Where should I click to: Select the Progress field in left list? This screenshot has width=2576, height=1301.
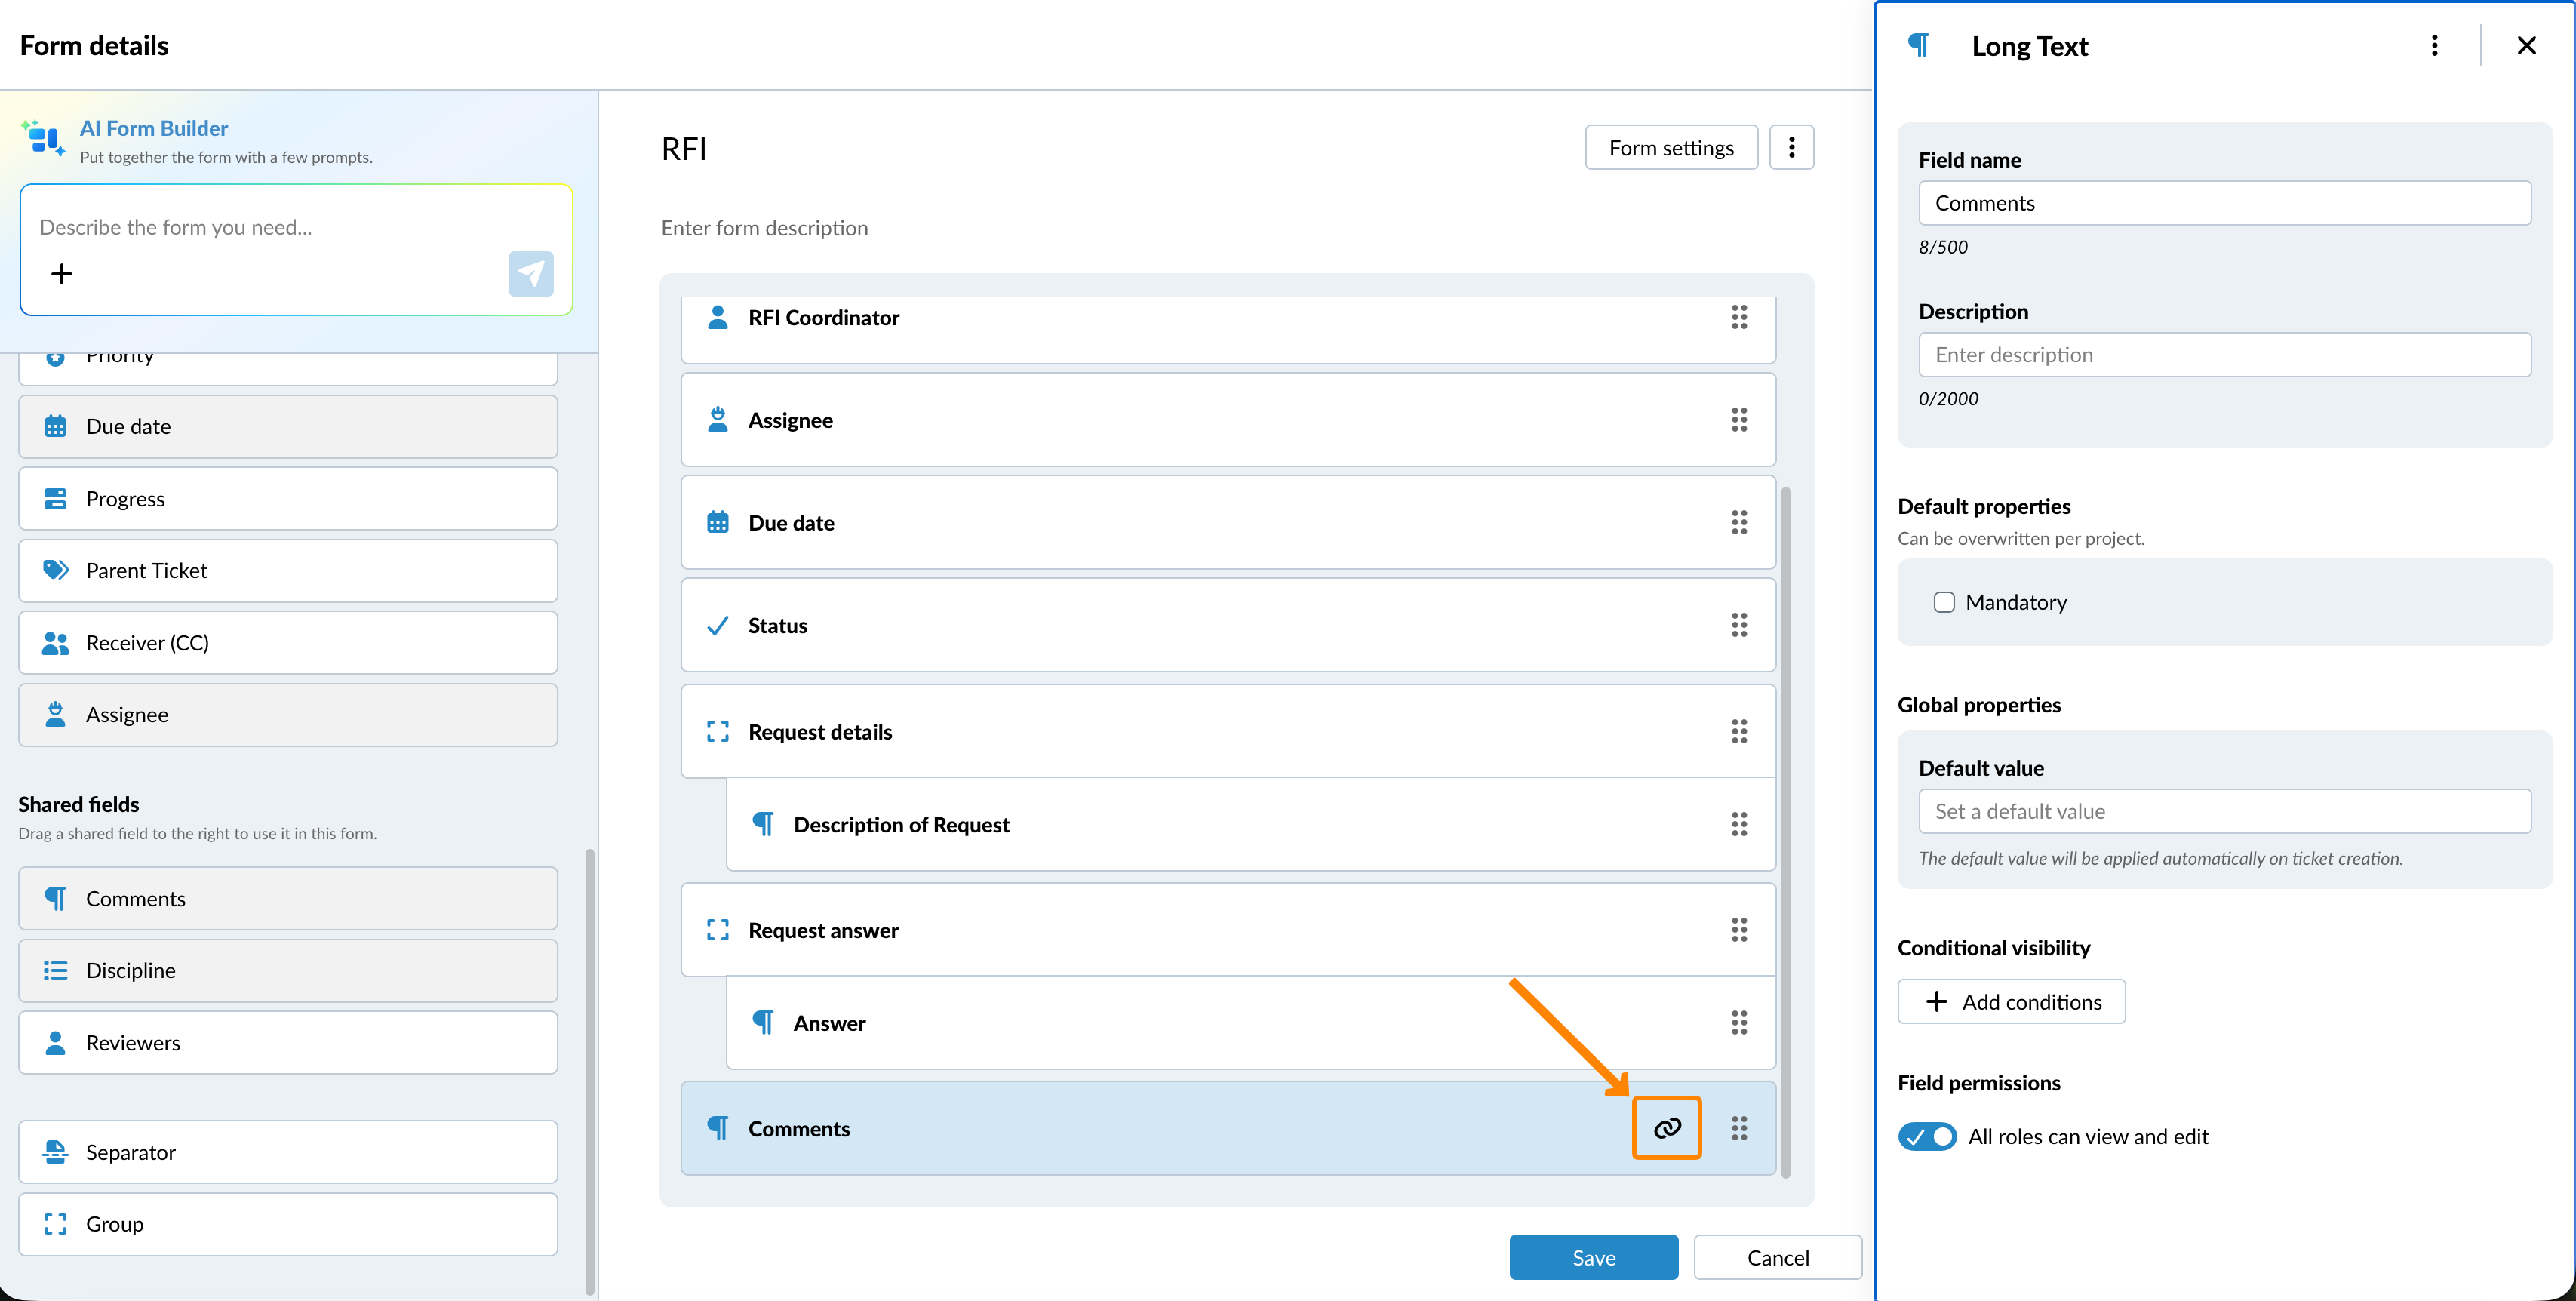click(288, 499)
